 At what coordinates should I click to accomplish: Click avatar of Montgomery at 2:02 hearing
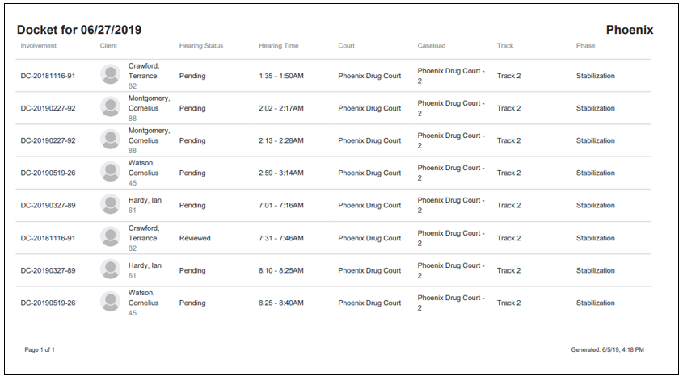tap(110, 107)
